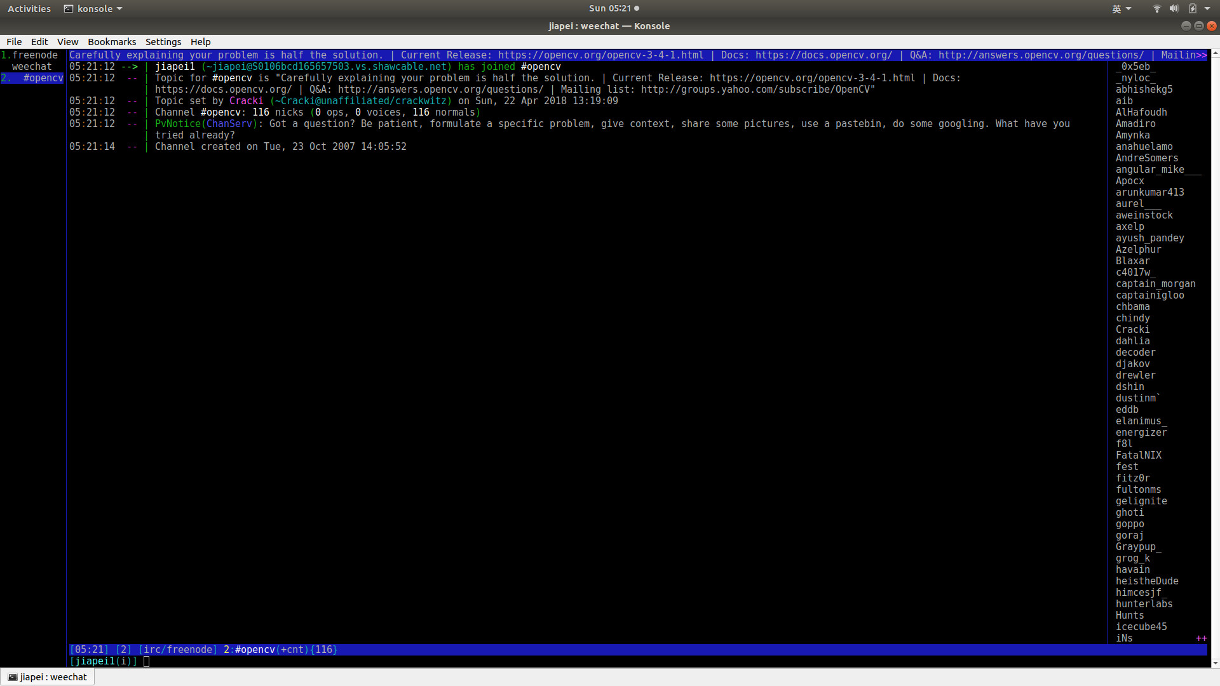This screenshot has width=1220, height=686.
Task: Click the Wi-Fi network status icon
Action: pyautogui.click(x=1156, y=8)
